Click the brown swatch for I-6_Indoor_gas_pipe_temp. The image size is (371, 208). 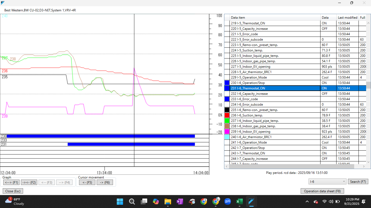[227, 126]
